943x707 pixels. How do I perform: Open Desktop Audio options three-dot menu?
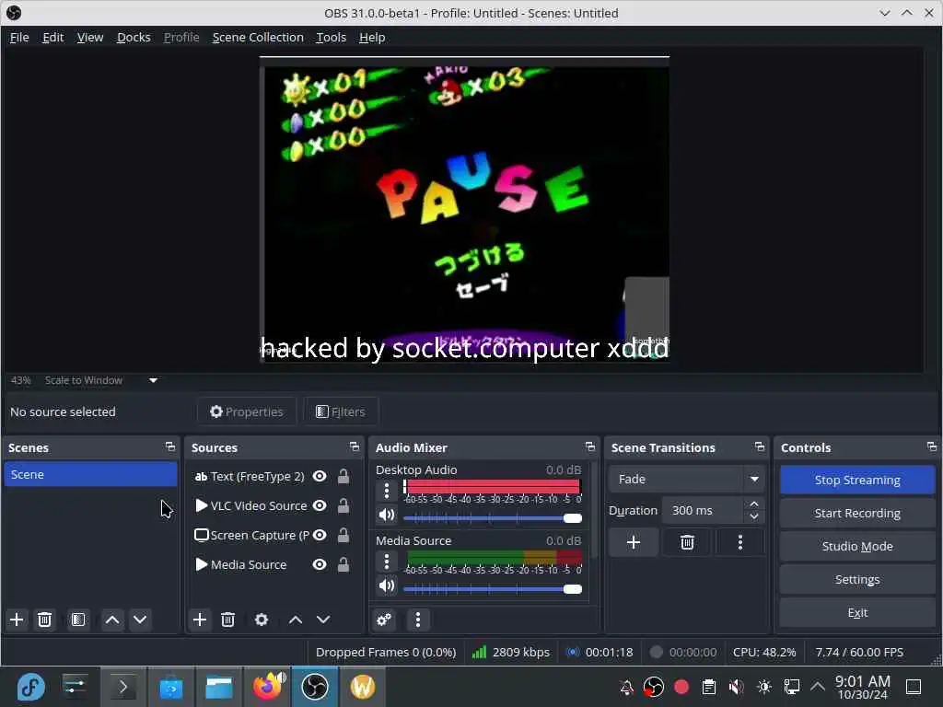click(387, 491)
